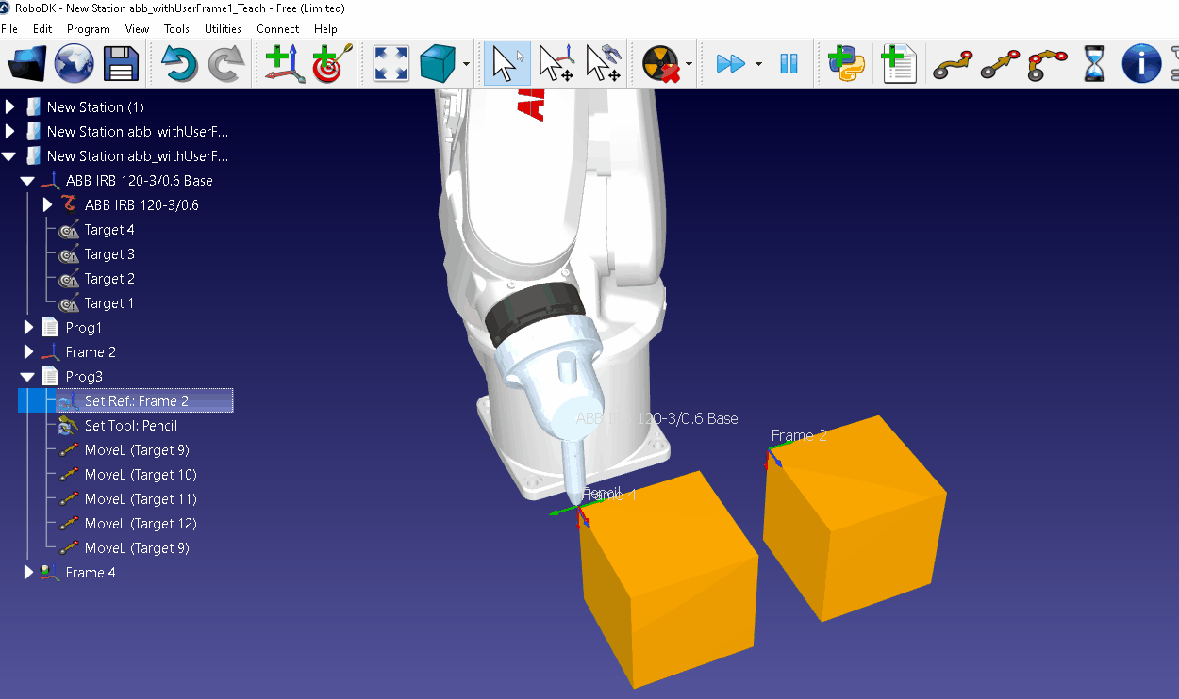Add a reference frame from the toolbar
1179x699 pixels.
point(285,64)
